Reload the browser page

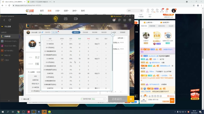pos(9,5)
